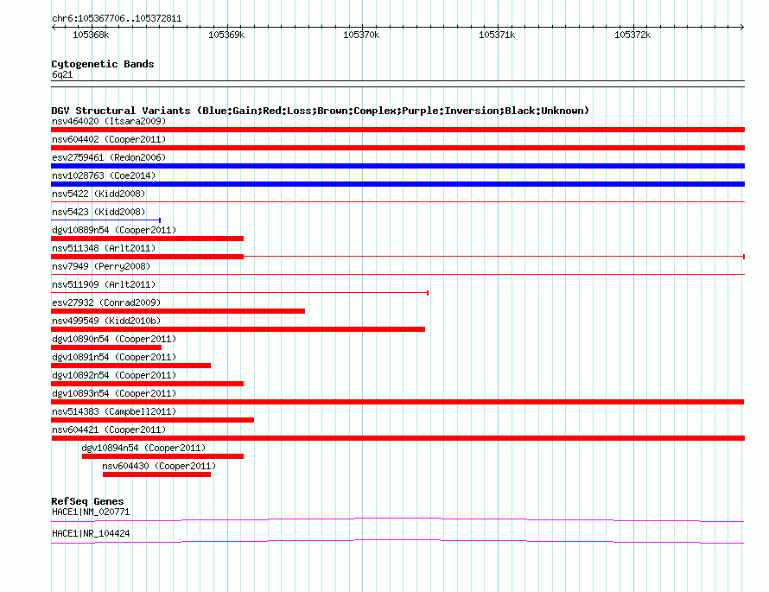Screen dimensions: 769x592
Task: Click the dgv10892n54 red bar
Action: pos(147,384)
